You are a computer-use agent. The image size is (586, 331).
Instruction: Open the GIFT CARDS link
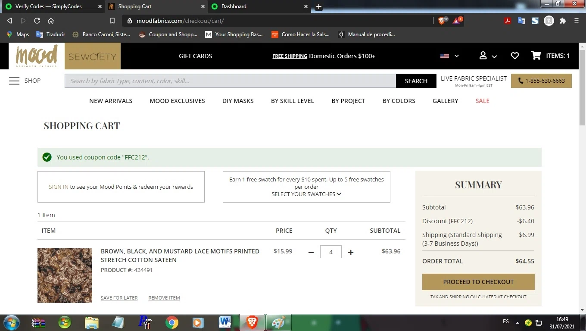tap(195, 56)
